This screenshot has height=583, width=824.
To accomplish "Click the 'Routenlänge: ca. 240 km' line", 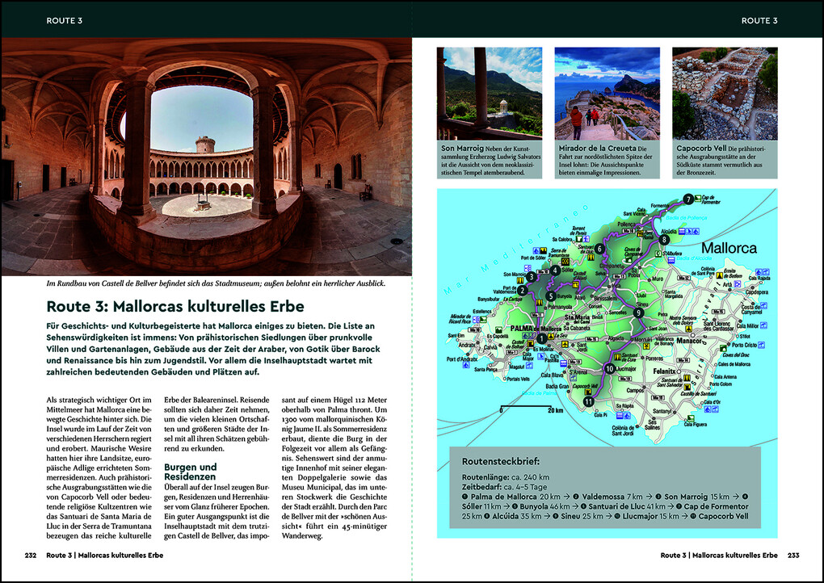I will coord(506,477).
